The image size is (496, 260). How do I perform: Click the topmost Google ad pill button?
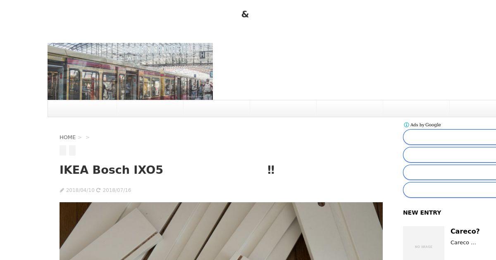click(x=450, y=137)
